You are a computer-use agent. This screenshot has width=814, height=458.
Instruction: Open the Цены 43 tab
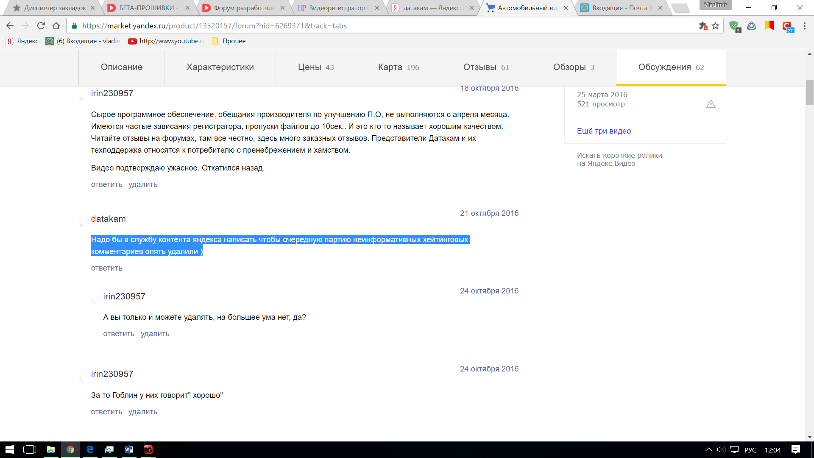(x=316, y=67)
